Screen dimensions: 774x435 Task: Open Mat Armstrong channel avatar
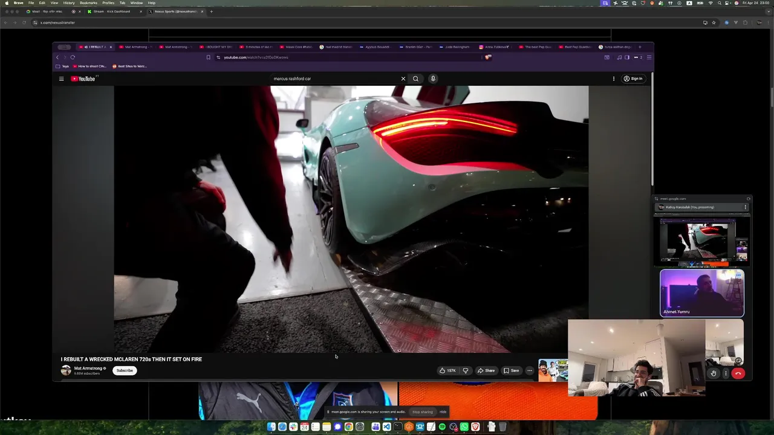coord(66,370)
